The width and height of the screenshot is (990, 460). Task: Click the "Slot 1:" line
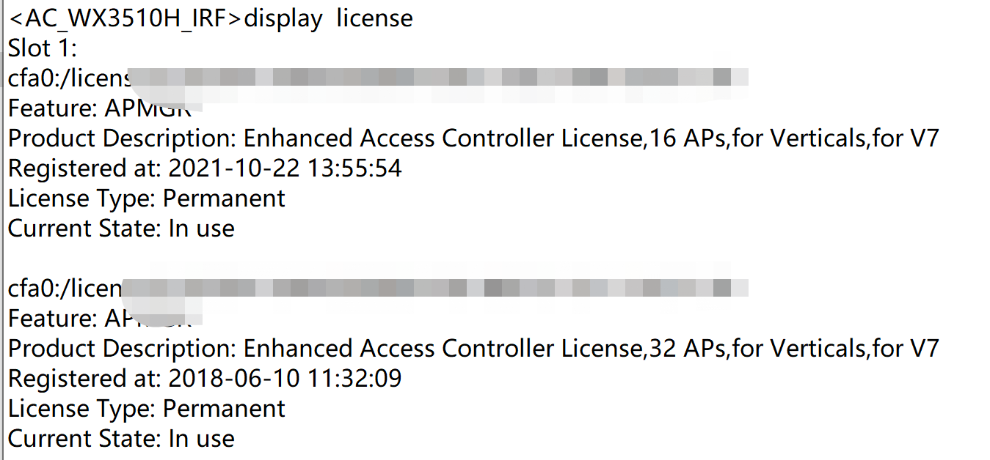tap(43, 48)
